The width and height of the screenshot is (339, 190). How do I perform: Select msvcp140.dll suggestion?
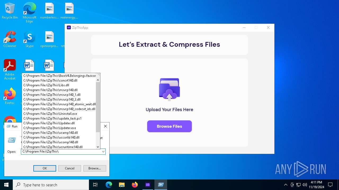coord(59,90)
